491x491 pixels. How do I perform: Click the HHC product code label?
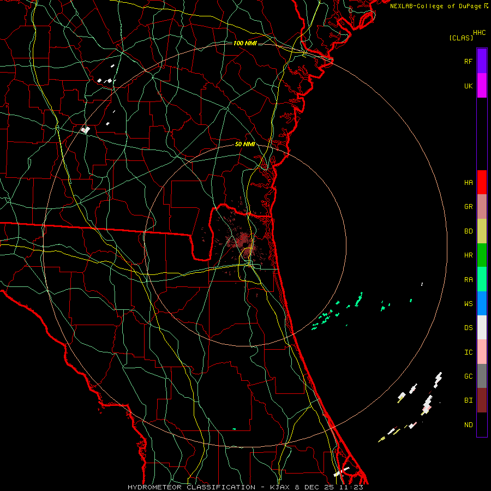point(479,33)
